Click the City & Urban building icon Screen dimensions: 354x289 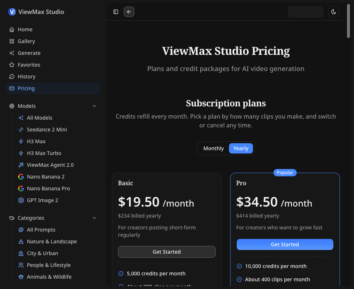pyautogui.click(x=21, y=253)
